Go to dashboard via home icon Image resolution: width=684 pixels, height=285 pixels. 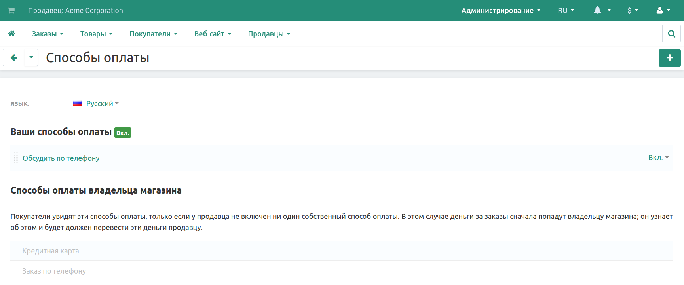tap(11, 34)
